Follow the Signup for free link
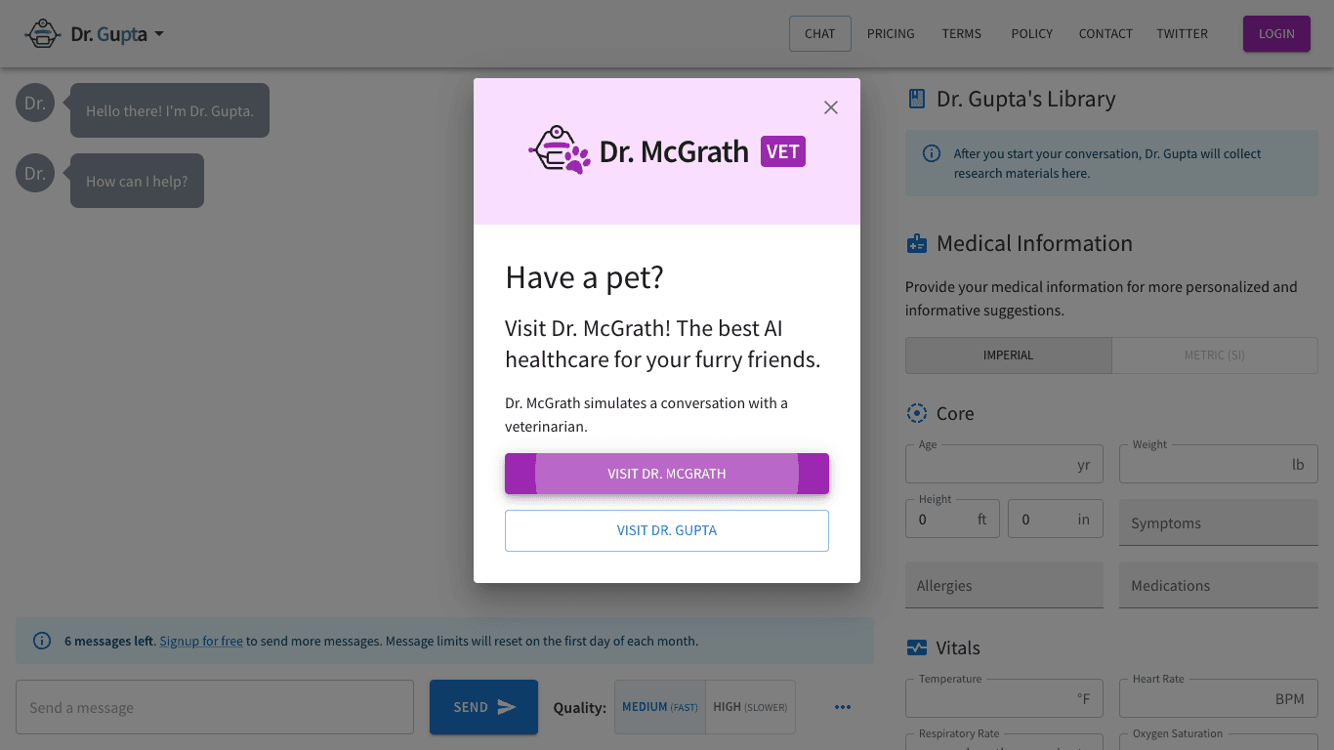Image resolution: width=1334 pixels, height=750 pixels. coord(201,642)
